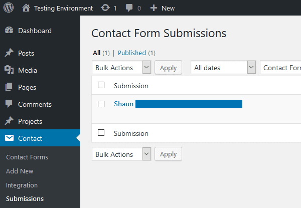Open the top Bulk Actions dropdown
Screen dimensions: 301x208
tap(121, 67)
